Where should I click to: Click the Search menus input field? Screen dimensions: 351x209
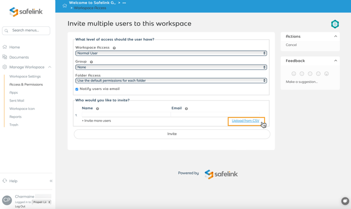[x=26, y=30]
